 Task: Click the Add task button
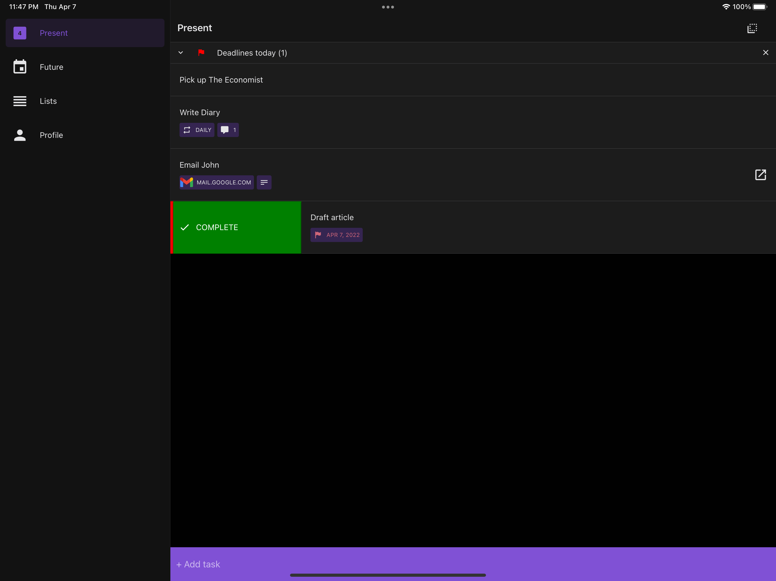[x=198, y=564]
